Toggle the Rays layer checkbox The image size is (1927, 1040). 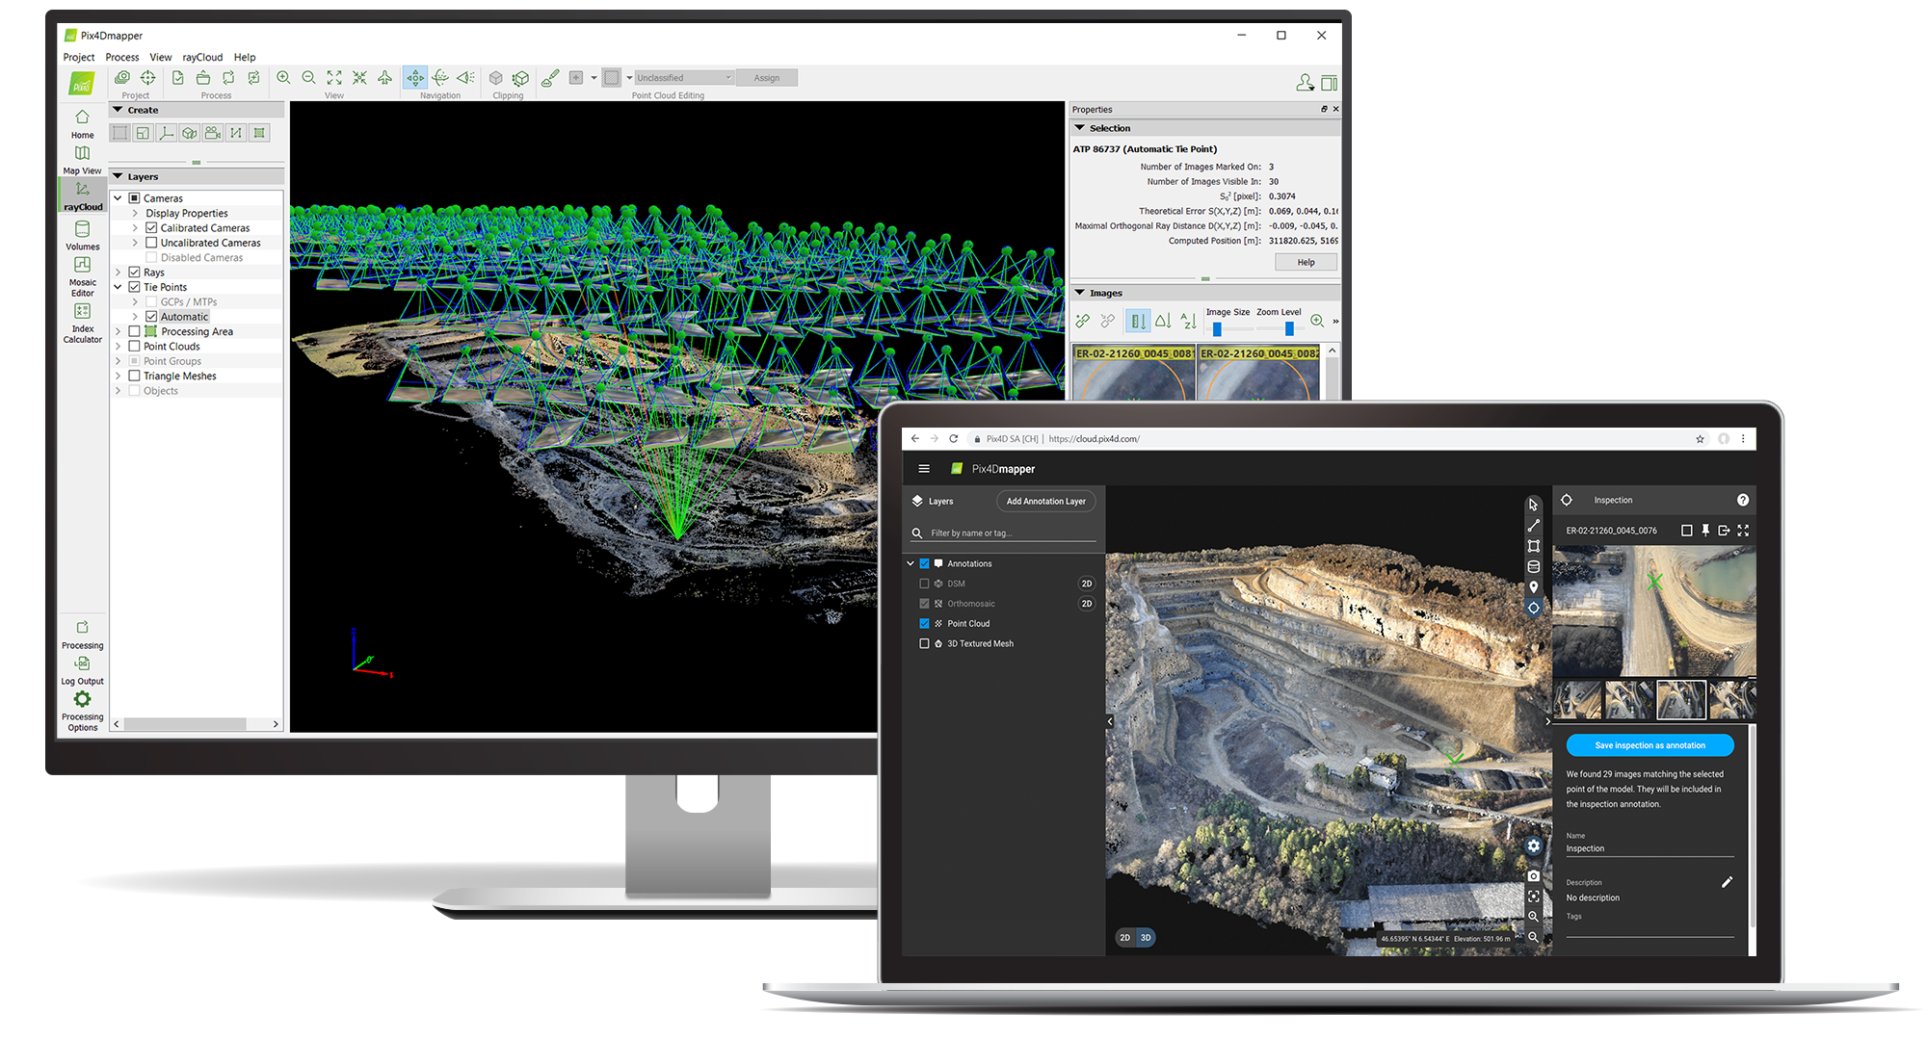point(135,273)
